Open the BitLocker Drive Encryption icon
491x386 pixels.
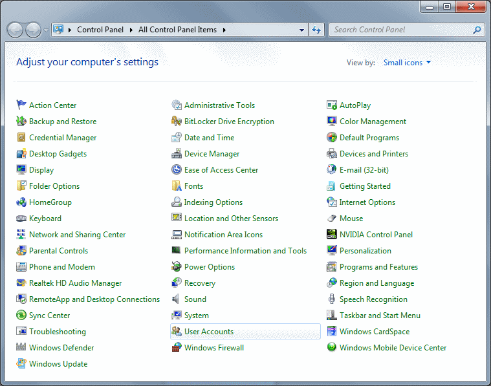[177, 121]
